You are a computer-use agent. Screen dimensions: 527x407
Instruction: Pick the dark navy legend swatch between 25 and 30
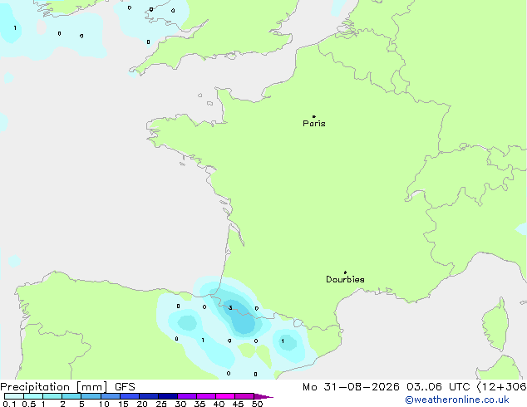[x=168, y=396]
